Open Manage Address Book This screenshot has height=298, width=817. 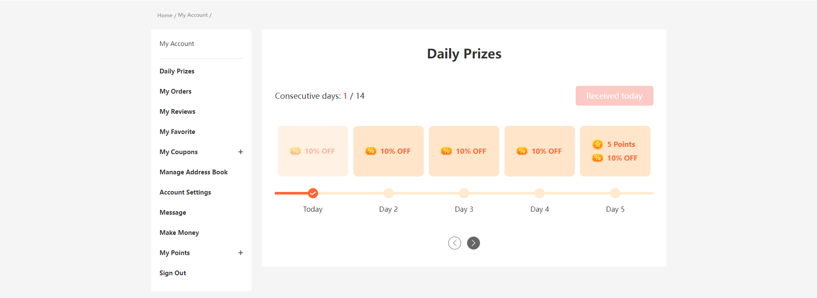pos(194,172)
